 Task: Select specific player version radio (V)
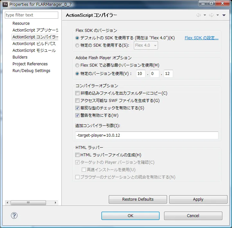[77, 74]
